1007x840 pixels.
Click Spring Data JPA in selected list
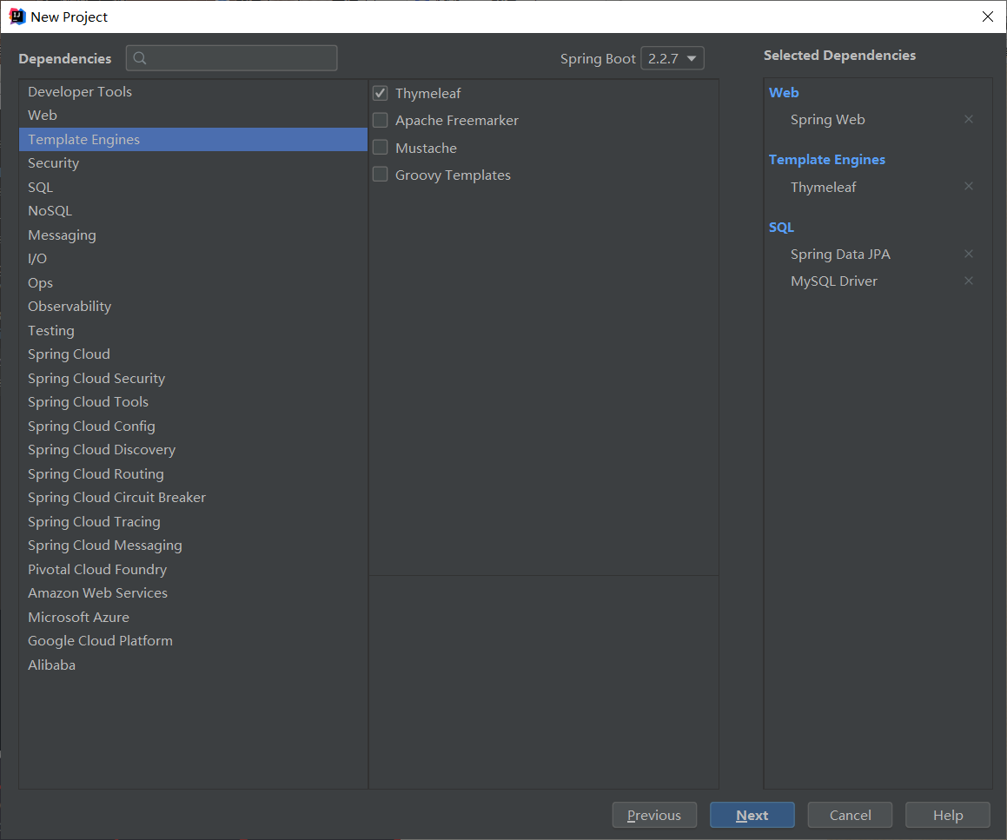click(840, 255)
